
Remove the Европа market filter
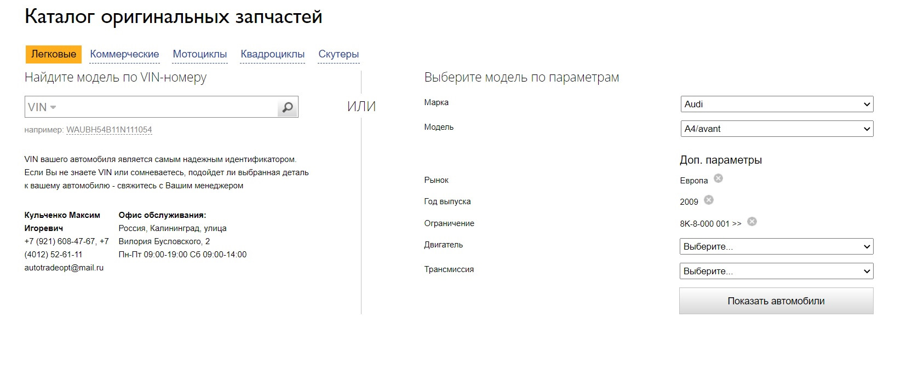click(718, 178)
